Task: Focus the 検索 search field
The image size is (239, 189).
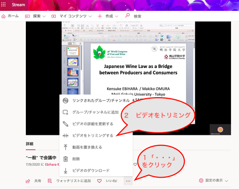Action: (x=137, y=16)
